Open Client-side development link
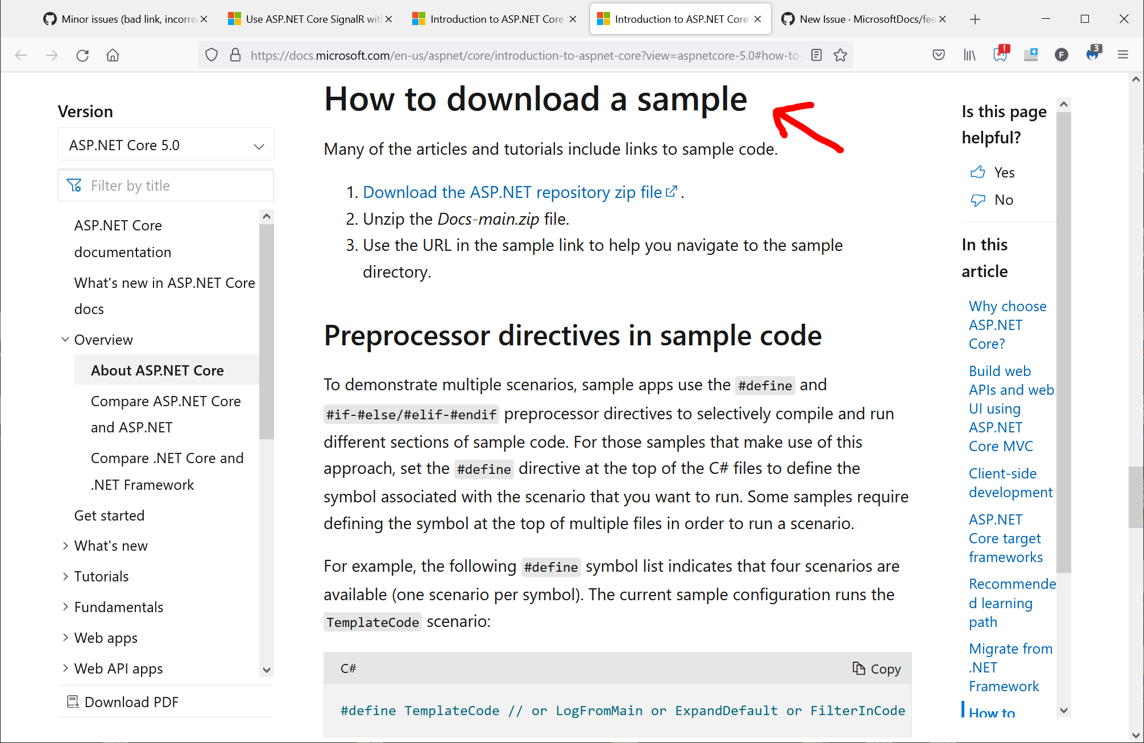 coord(1010,483)
